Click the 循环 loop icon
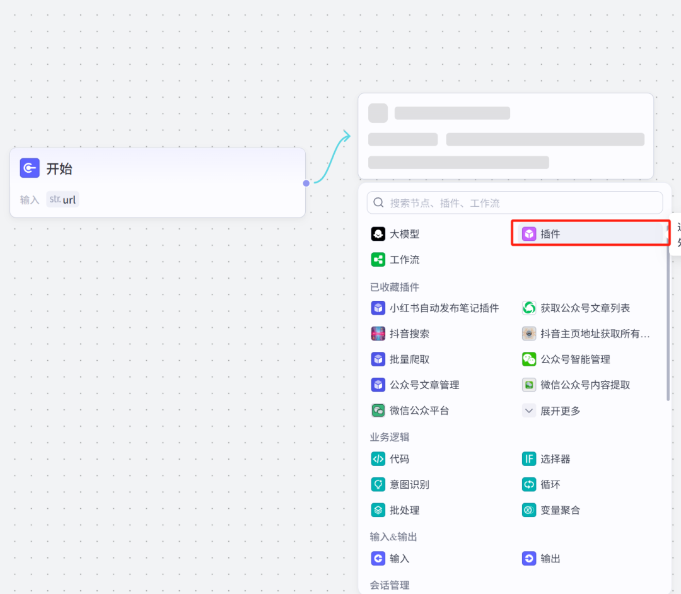The width and height of the screenshot is (681, 594). (528, 484)
